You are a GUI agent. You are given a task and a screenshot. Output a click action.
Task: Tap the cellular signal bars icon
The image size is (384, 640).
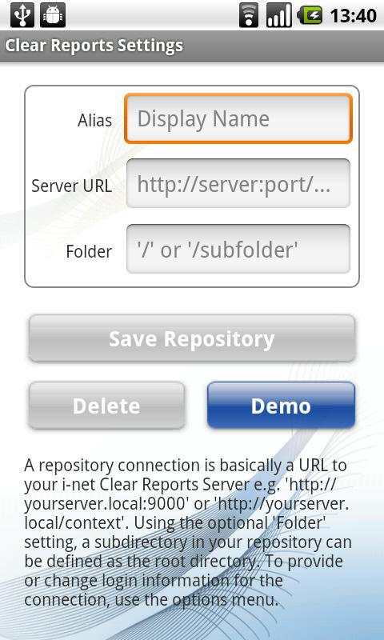pyautogui.click(x=279, y=15)
